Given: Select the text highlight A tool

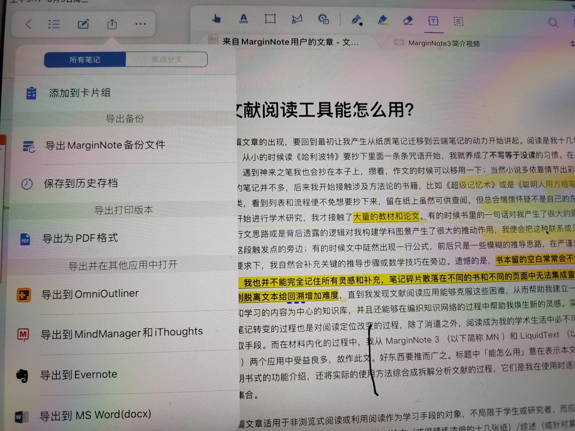Looking at the screenshot, I should coord(244,19).
